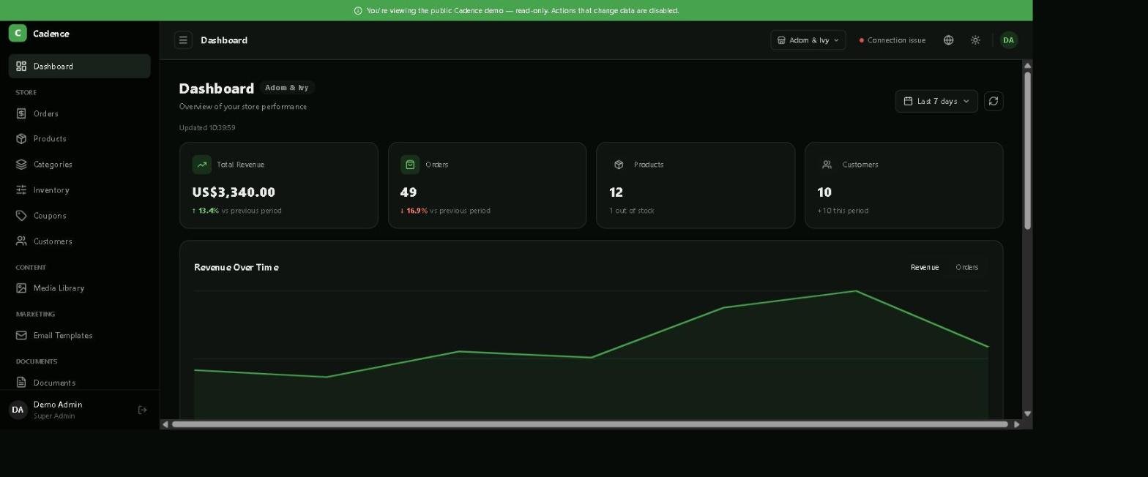The image size is (1148, 477).
Task: Open Documents file icon
Action: (21, 382)
